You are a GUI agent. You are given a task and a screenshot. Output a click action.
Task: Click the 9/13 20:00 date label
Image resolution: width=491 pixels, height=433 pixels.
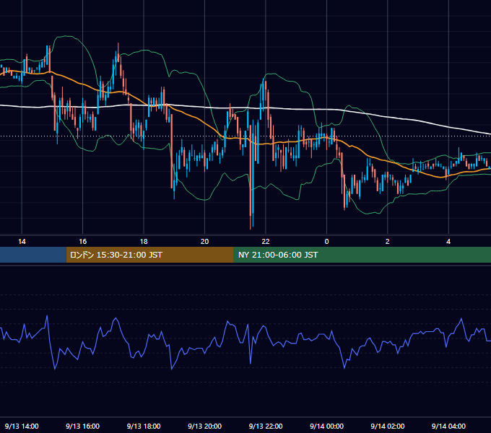204,426
